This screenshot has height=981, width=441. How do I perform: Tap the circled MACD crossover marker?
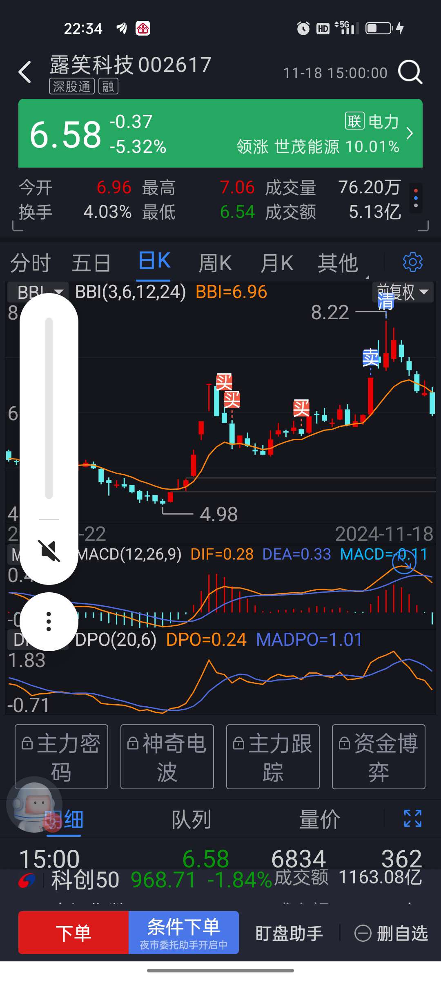click(x=404, y=562)
